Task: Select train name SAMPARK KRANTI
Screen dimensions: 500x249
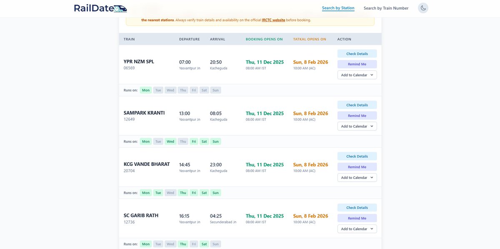Action: click(x=144, y=113)
